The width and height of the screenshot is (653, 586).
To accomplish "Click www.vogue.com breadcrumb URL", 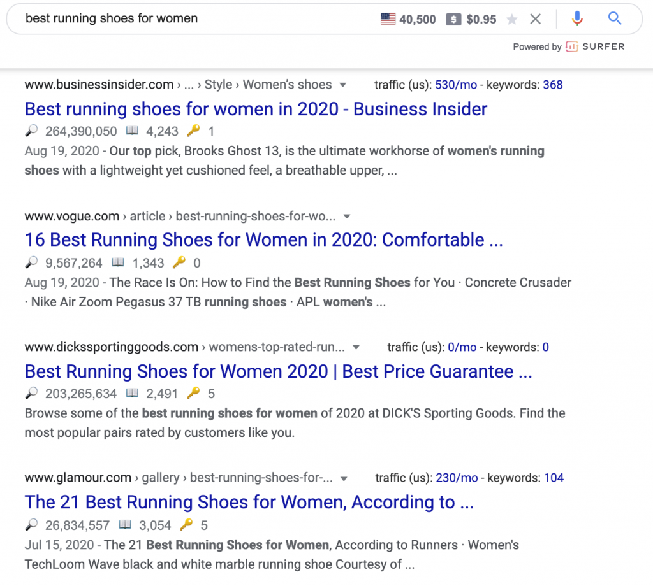I will pyautogui.click(x=72, y=217).
